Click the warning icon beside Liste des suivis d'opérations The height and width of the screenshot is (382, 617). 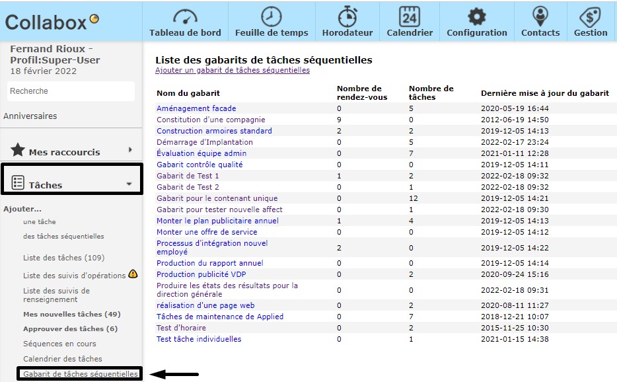[x=133, y=274]
